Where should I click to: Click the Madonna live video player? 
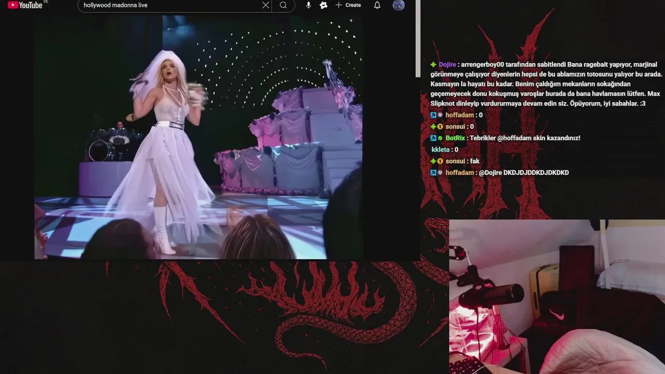click(198, 137)
